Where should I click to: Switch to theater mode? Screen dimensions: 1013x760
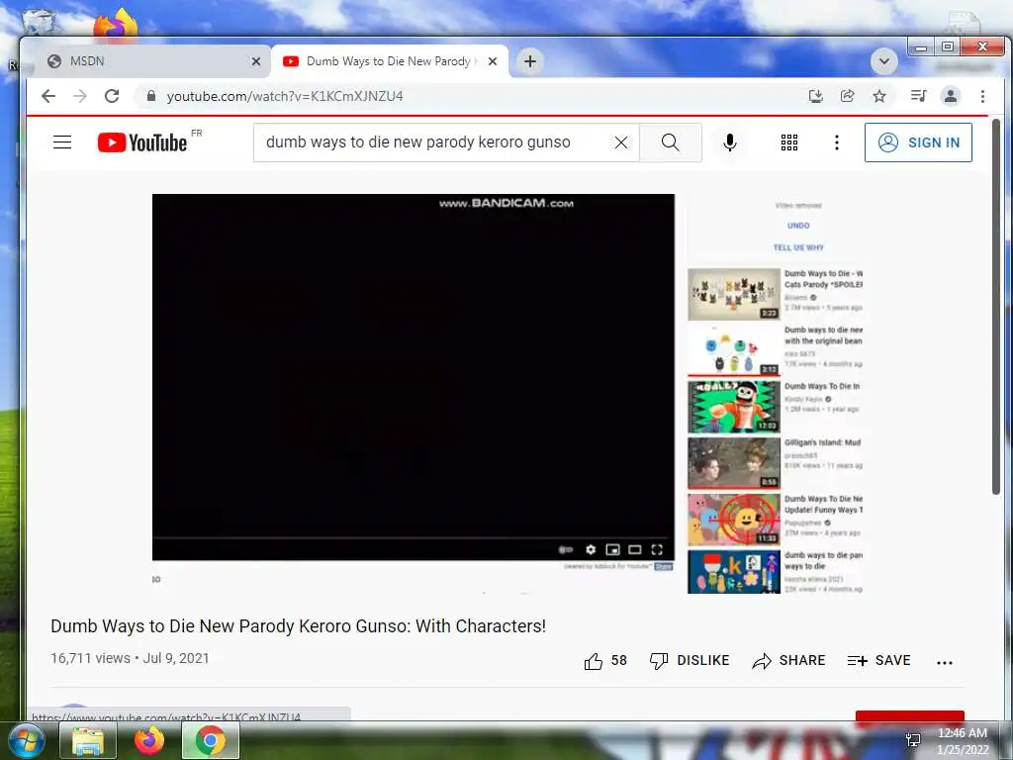(x=635, y=549)
